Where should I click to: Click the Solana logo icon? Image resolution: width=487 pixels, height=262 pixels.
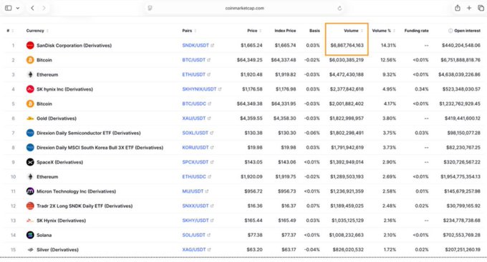click(30, 235)
